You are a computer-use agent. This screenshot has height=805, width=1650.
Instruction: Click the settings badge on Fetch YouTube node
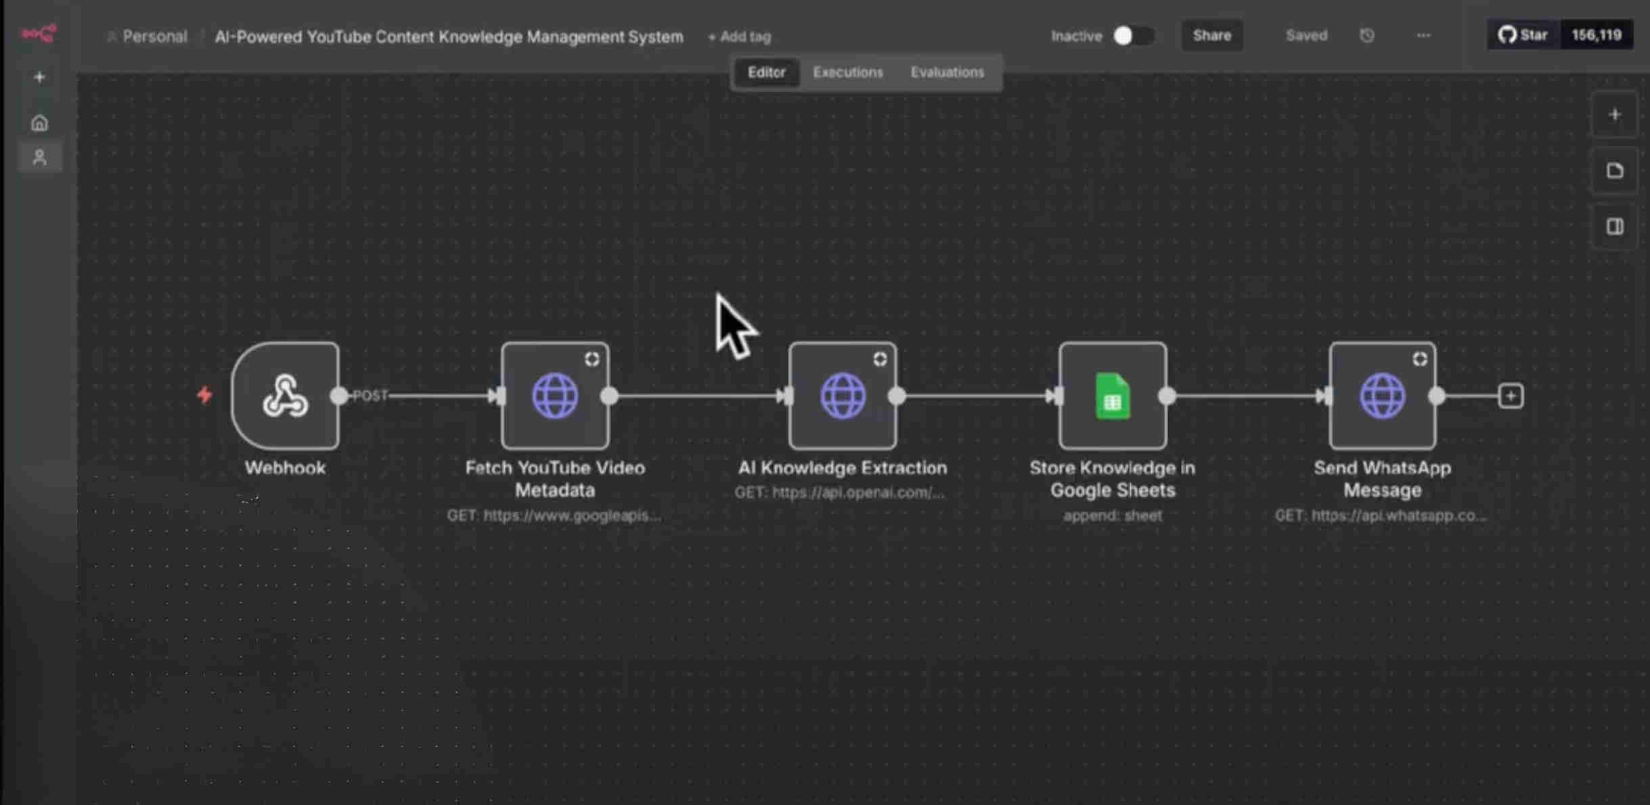point(592,359)
